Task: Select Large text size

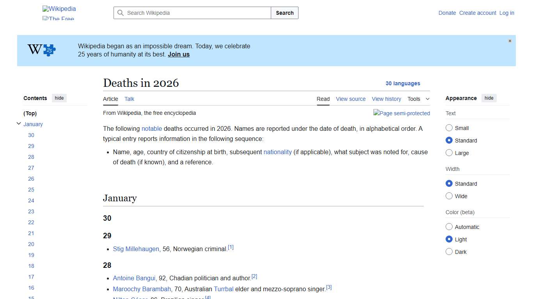Action: 449,153
